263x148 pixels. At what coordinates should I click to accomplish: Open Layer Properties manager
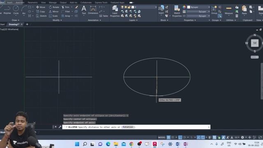(115, 11)
